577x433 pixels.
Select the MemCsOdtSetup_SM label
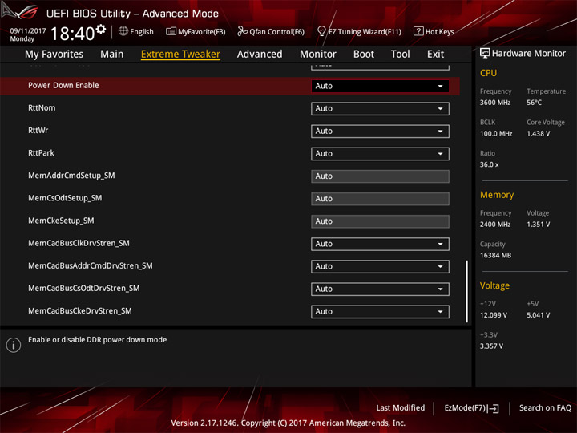65,198
